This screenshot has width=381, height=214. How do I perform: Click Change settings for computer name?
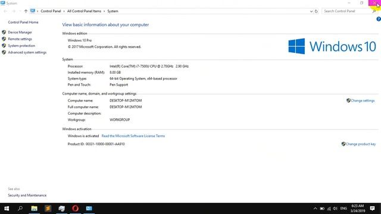[363, 100]
